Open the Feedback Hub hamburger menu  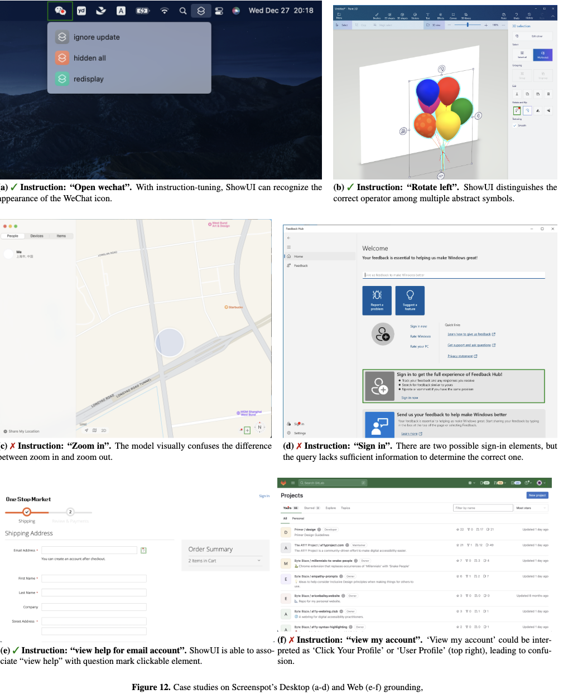point(288,247)
